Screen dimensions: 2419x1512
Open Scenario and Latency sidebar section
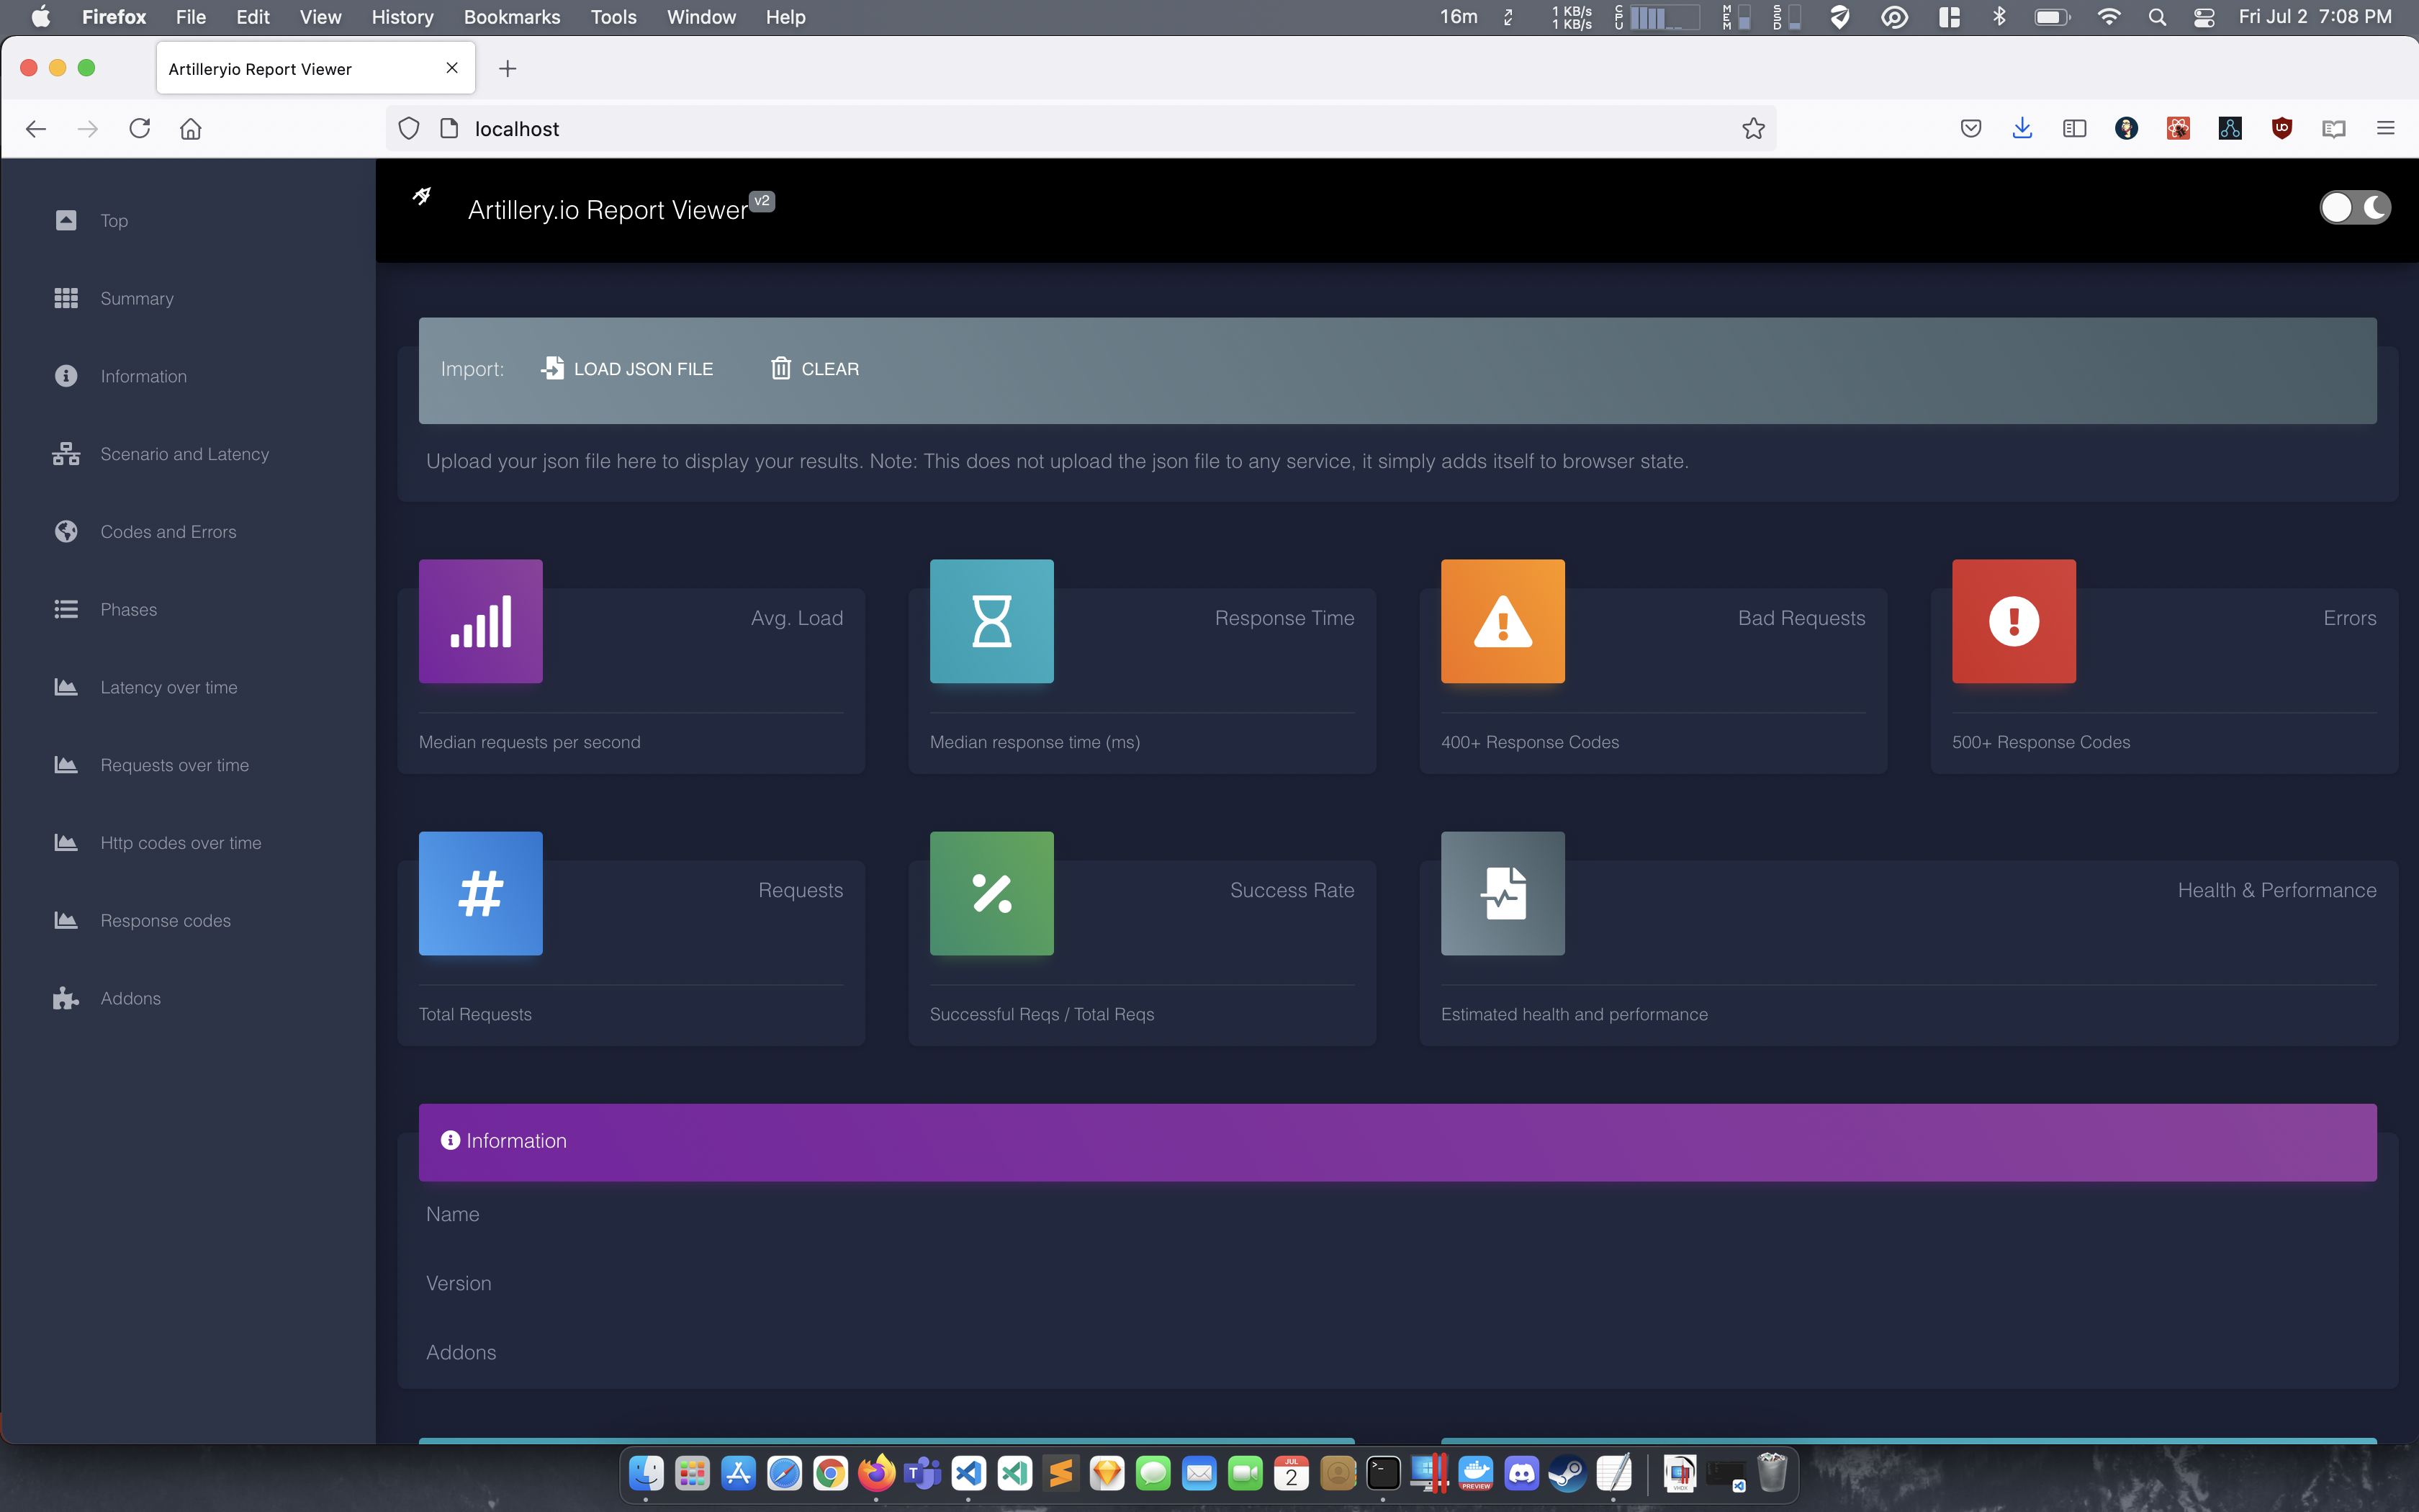pos(184,454)
